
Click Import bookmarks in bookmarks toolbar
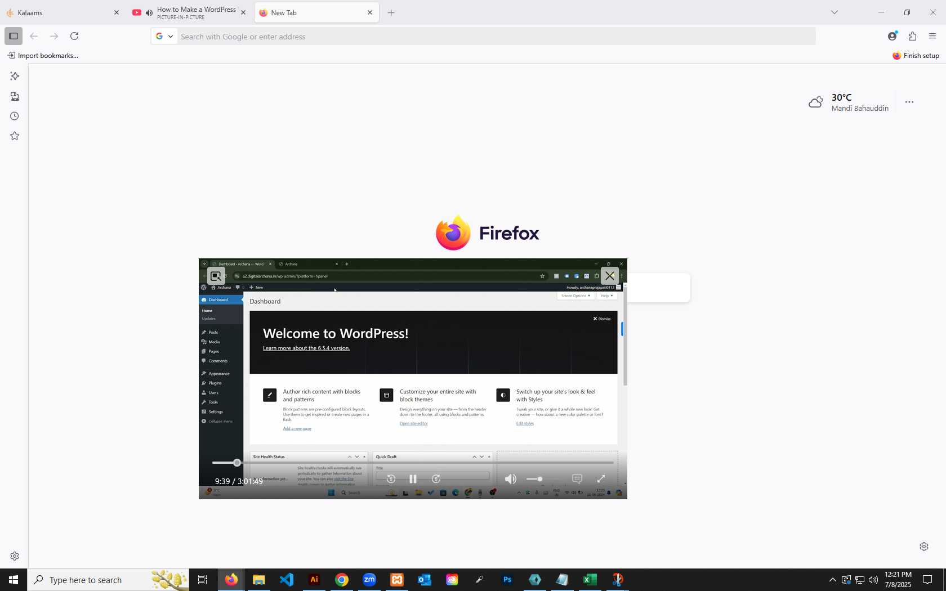(x=43, y=55)
